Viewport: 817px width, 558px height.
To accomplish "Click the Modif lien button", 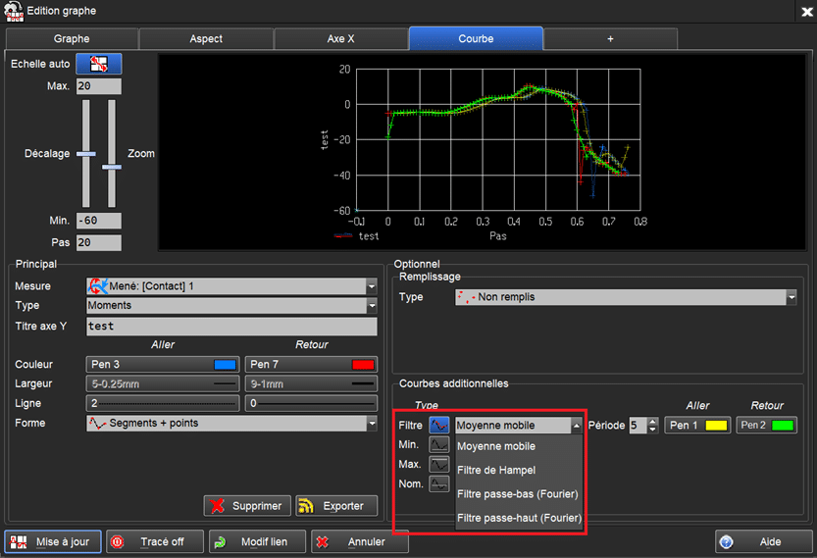I will tap(257, 541).
